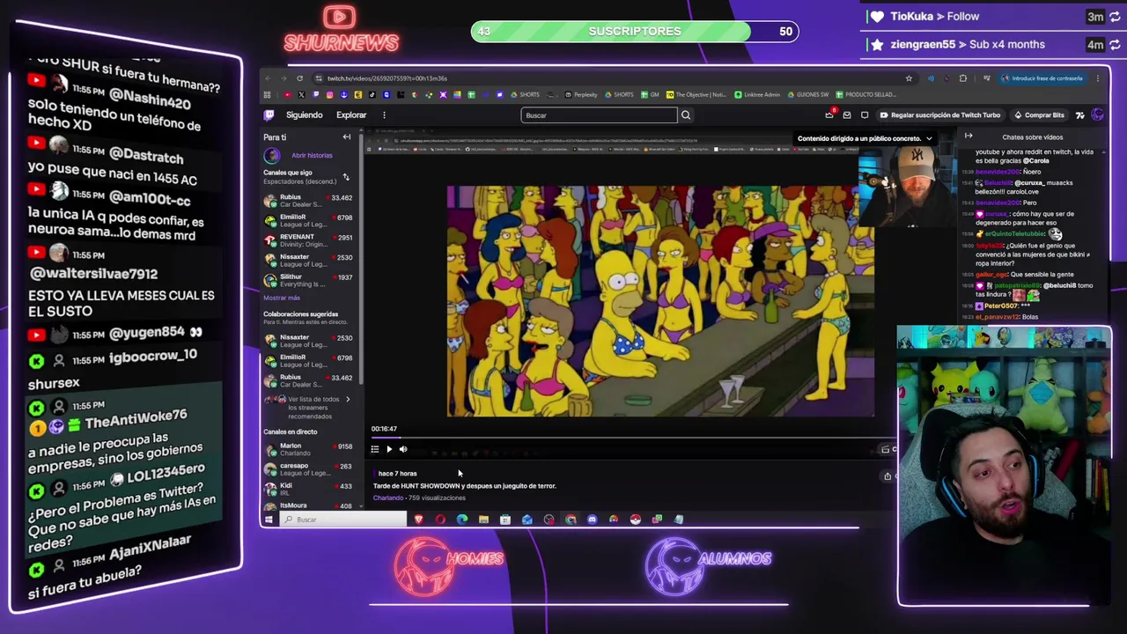The height and width of the screenshot is (634, 1127).
Task: Open the GUIONES SW bookmark
Action: (x=807, y=94)
